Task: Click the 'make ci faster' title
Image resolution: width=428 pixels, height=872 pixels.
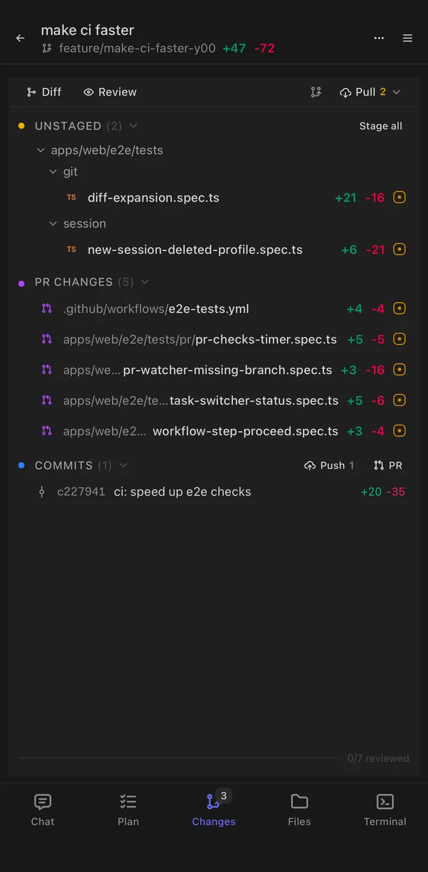Action: (87, 30)
